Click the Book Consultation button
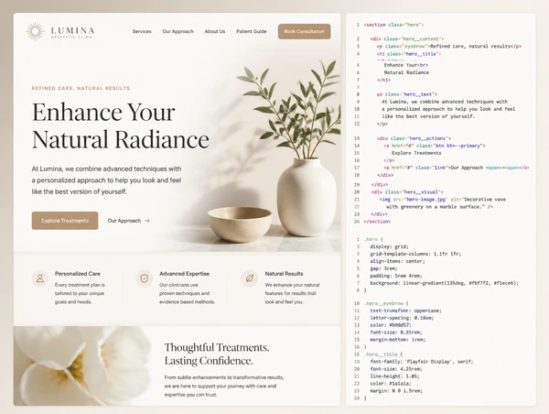549x414 pixels. pyautogui.click(x=305, y=31)
